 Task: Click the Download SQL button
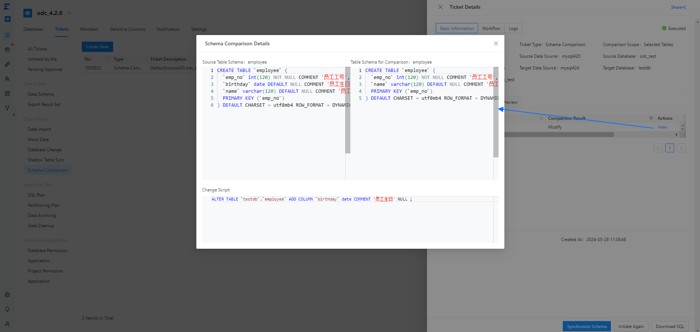tap(670, 326)
